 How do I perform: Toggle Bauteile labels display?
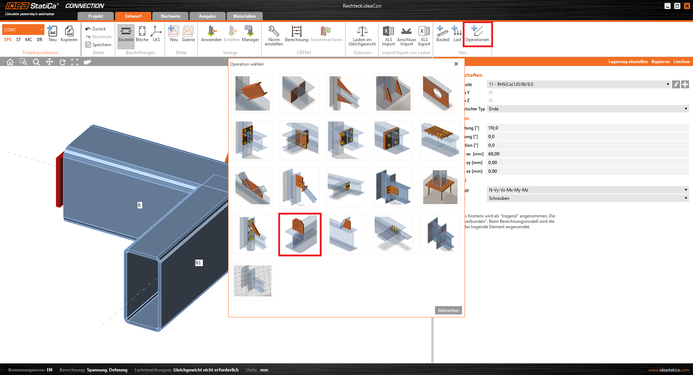pos(126,34)
